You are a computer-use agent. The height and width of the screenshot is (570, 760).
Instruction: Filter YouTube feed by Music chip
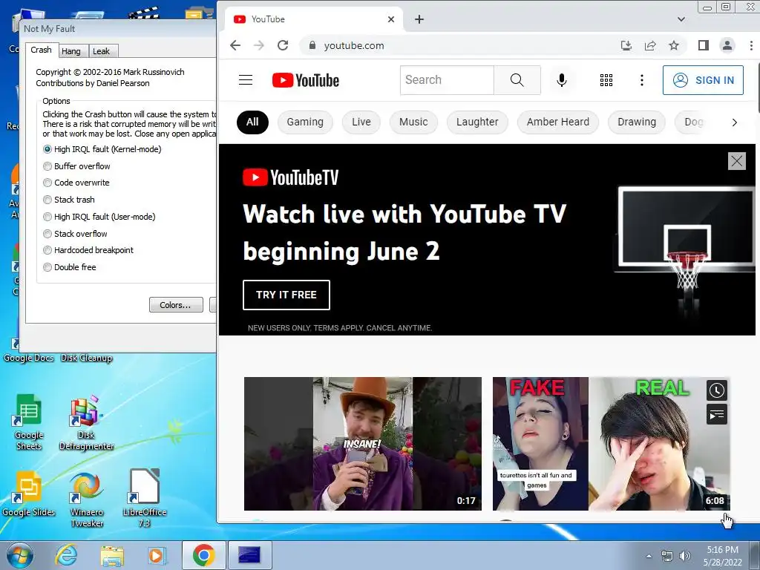413,122
